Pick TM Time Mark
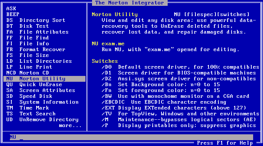The height and width of the screenshot is (146, 263). (27, 108)
